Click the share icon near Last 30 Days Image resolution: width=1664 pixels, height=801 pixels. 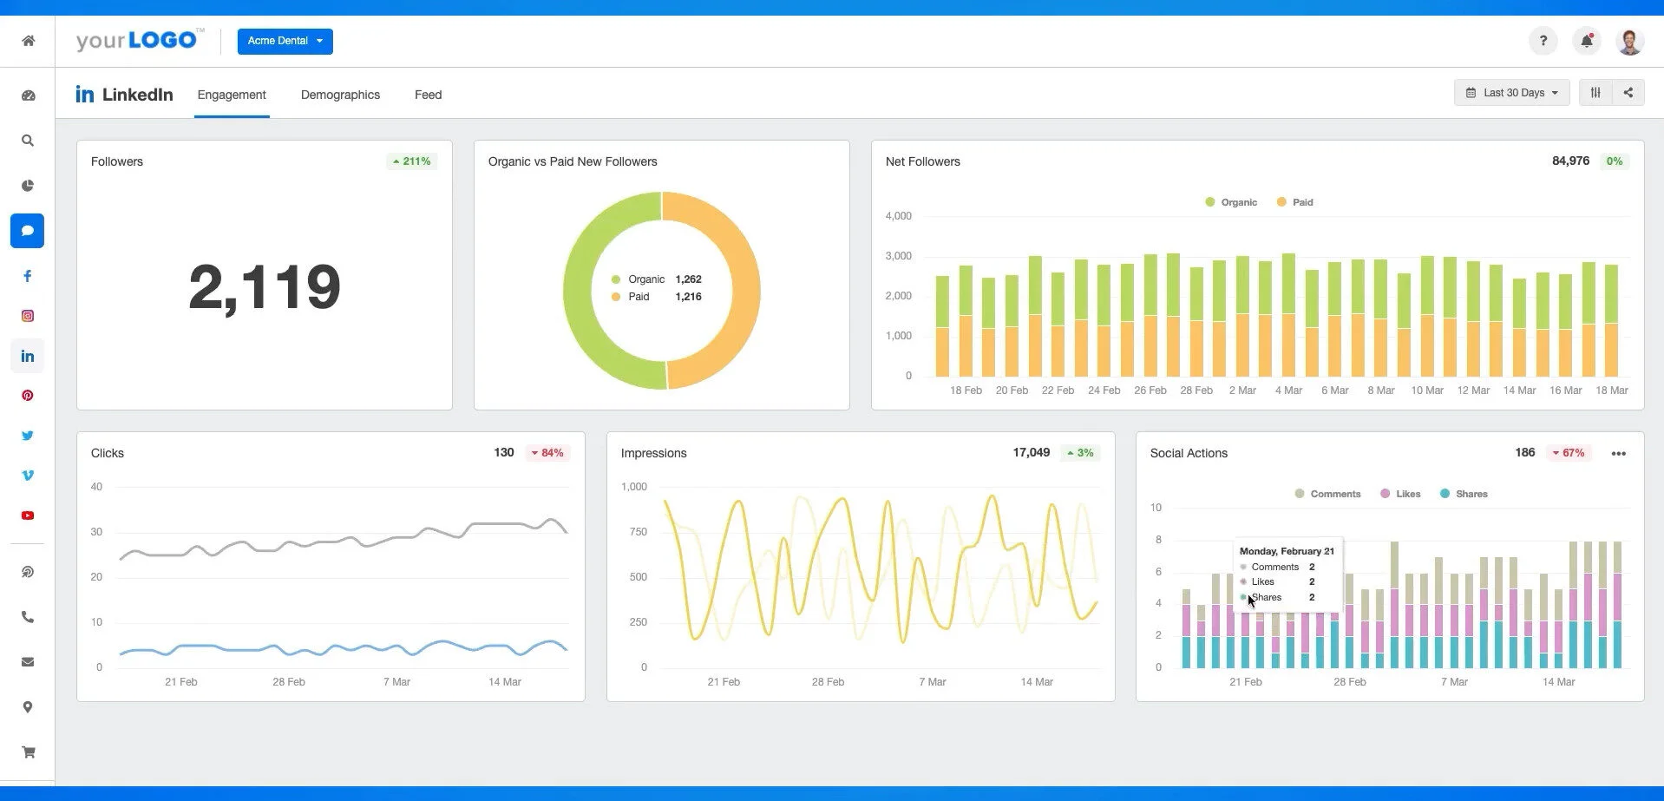[1628, 92]
